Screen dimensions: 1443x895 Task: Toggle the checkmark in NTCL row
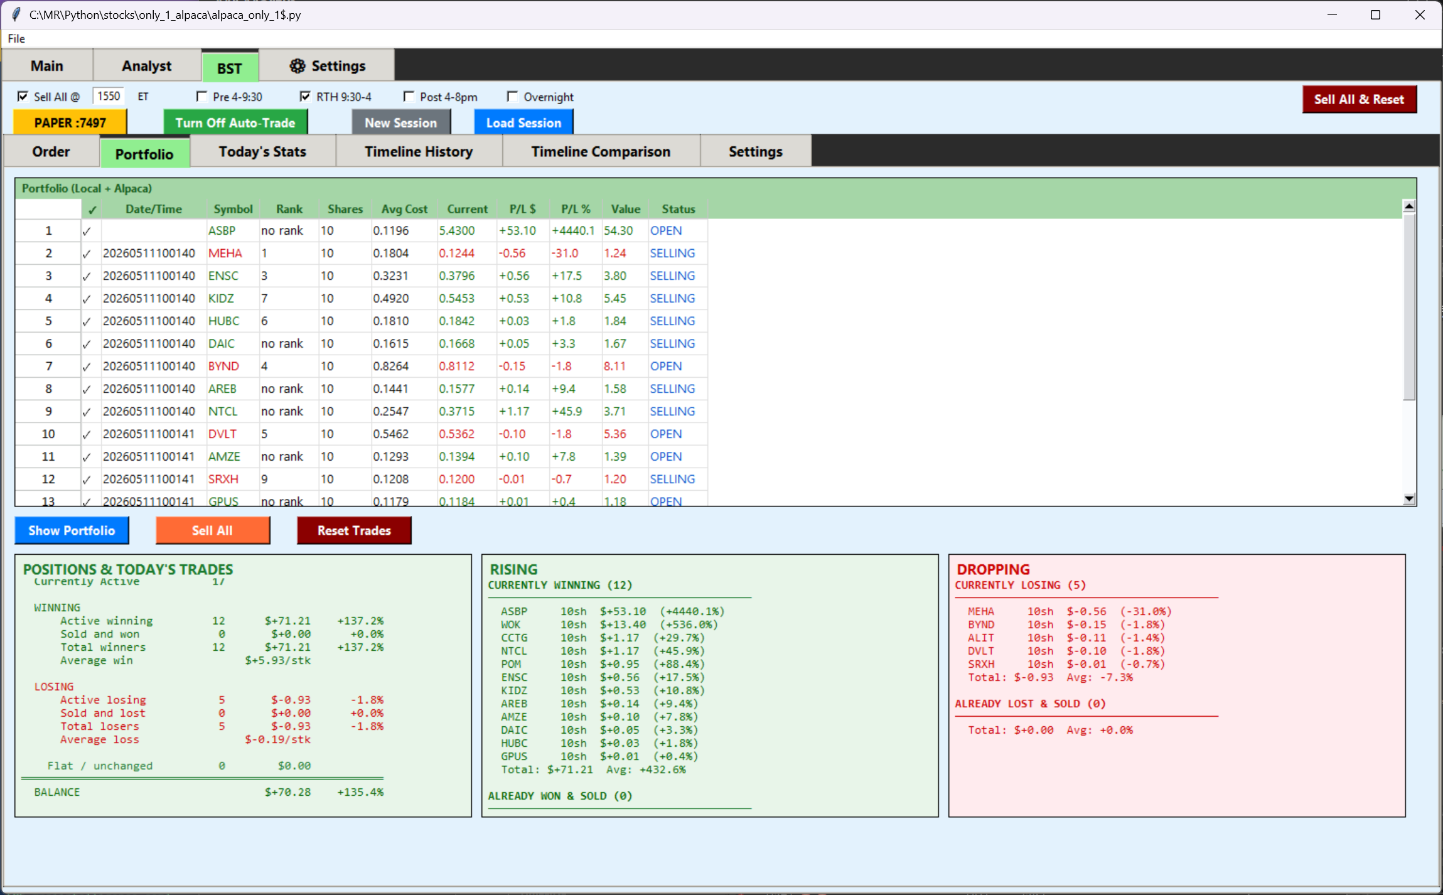(x=87, y=412)
